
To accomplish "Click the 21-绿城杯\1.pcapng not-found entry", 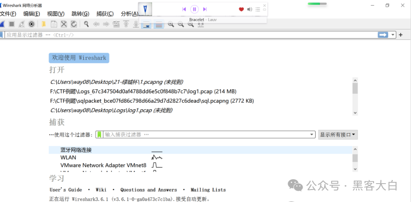I will click(x=117, y=82).
